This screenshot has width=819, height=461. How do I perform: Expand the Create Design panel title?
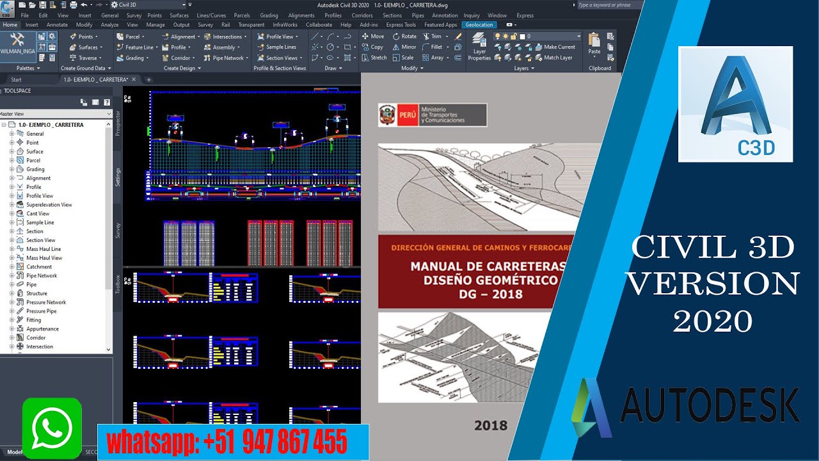[183, 68]
